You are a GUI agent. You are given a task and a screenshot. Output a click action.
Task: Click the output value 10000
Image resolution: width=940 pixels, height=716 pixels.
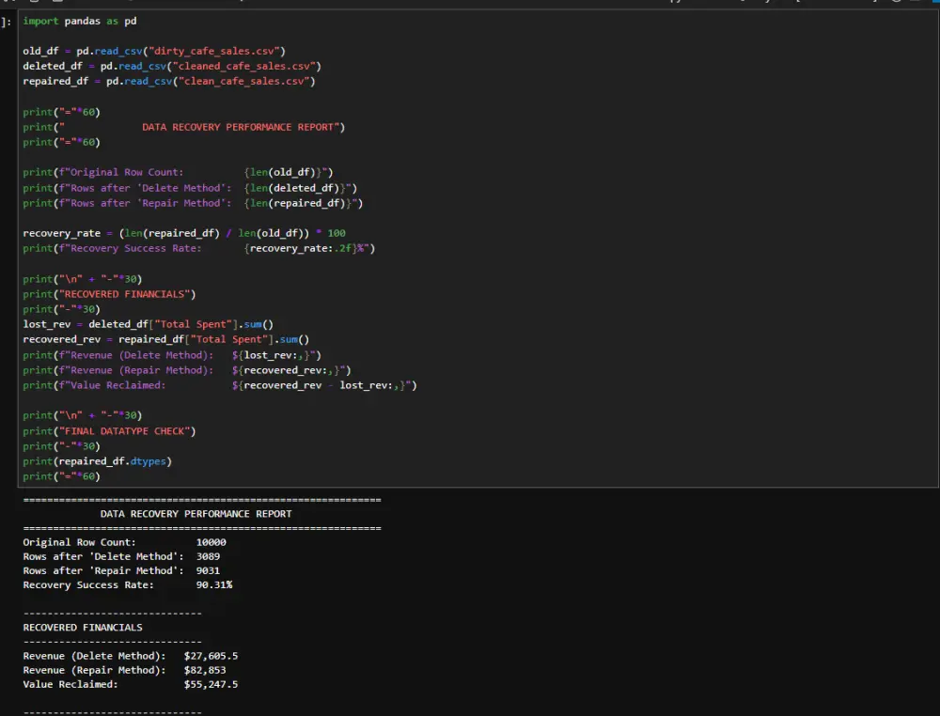click(211, 542)
